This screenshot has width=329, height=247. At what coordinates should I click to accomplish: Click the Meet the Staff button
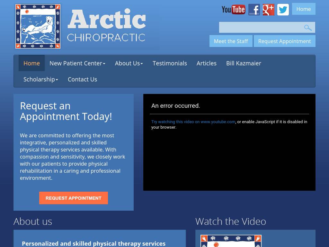231,41
